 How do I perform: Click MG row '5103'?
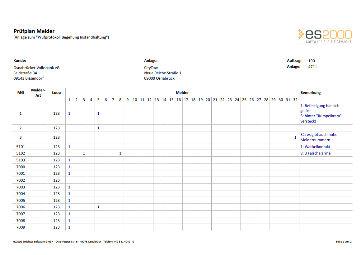[21, 160]
